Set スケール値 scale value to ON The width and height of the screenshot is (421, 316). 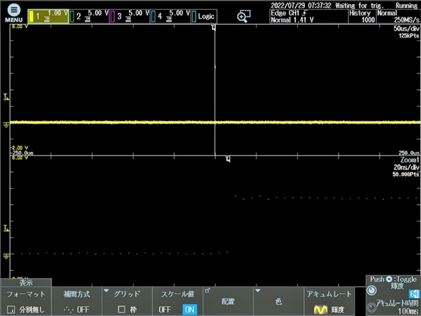pyautogui.click(x=189, y=310)
